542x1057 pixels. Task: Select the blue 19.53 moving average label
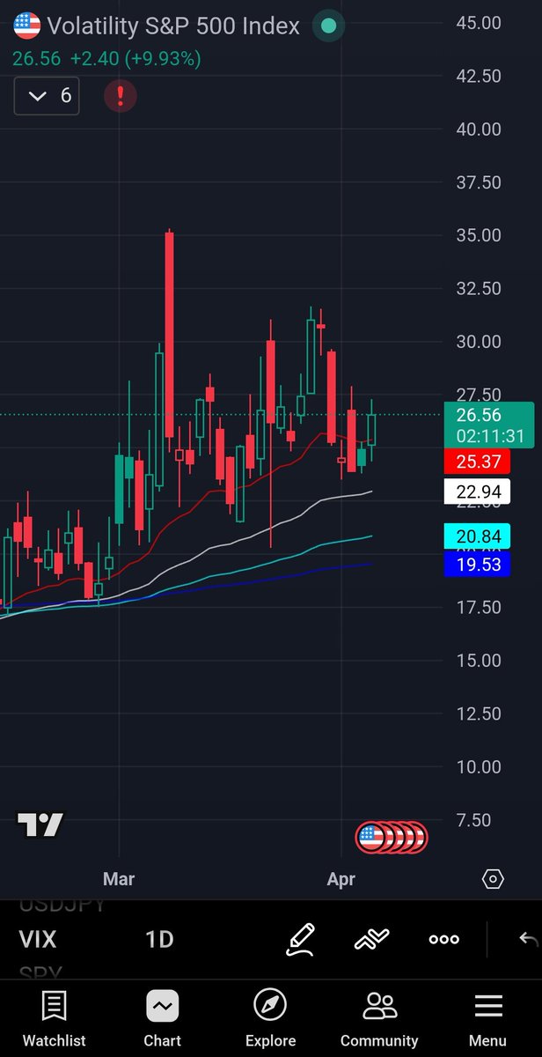(479, 564)
